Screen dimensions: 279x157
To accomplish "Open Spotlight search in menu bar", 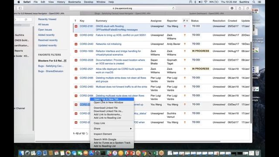I will (254, 2).
